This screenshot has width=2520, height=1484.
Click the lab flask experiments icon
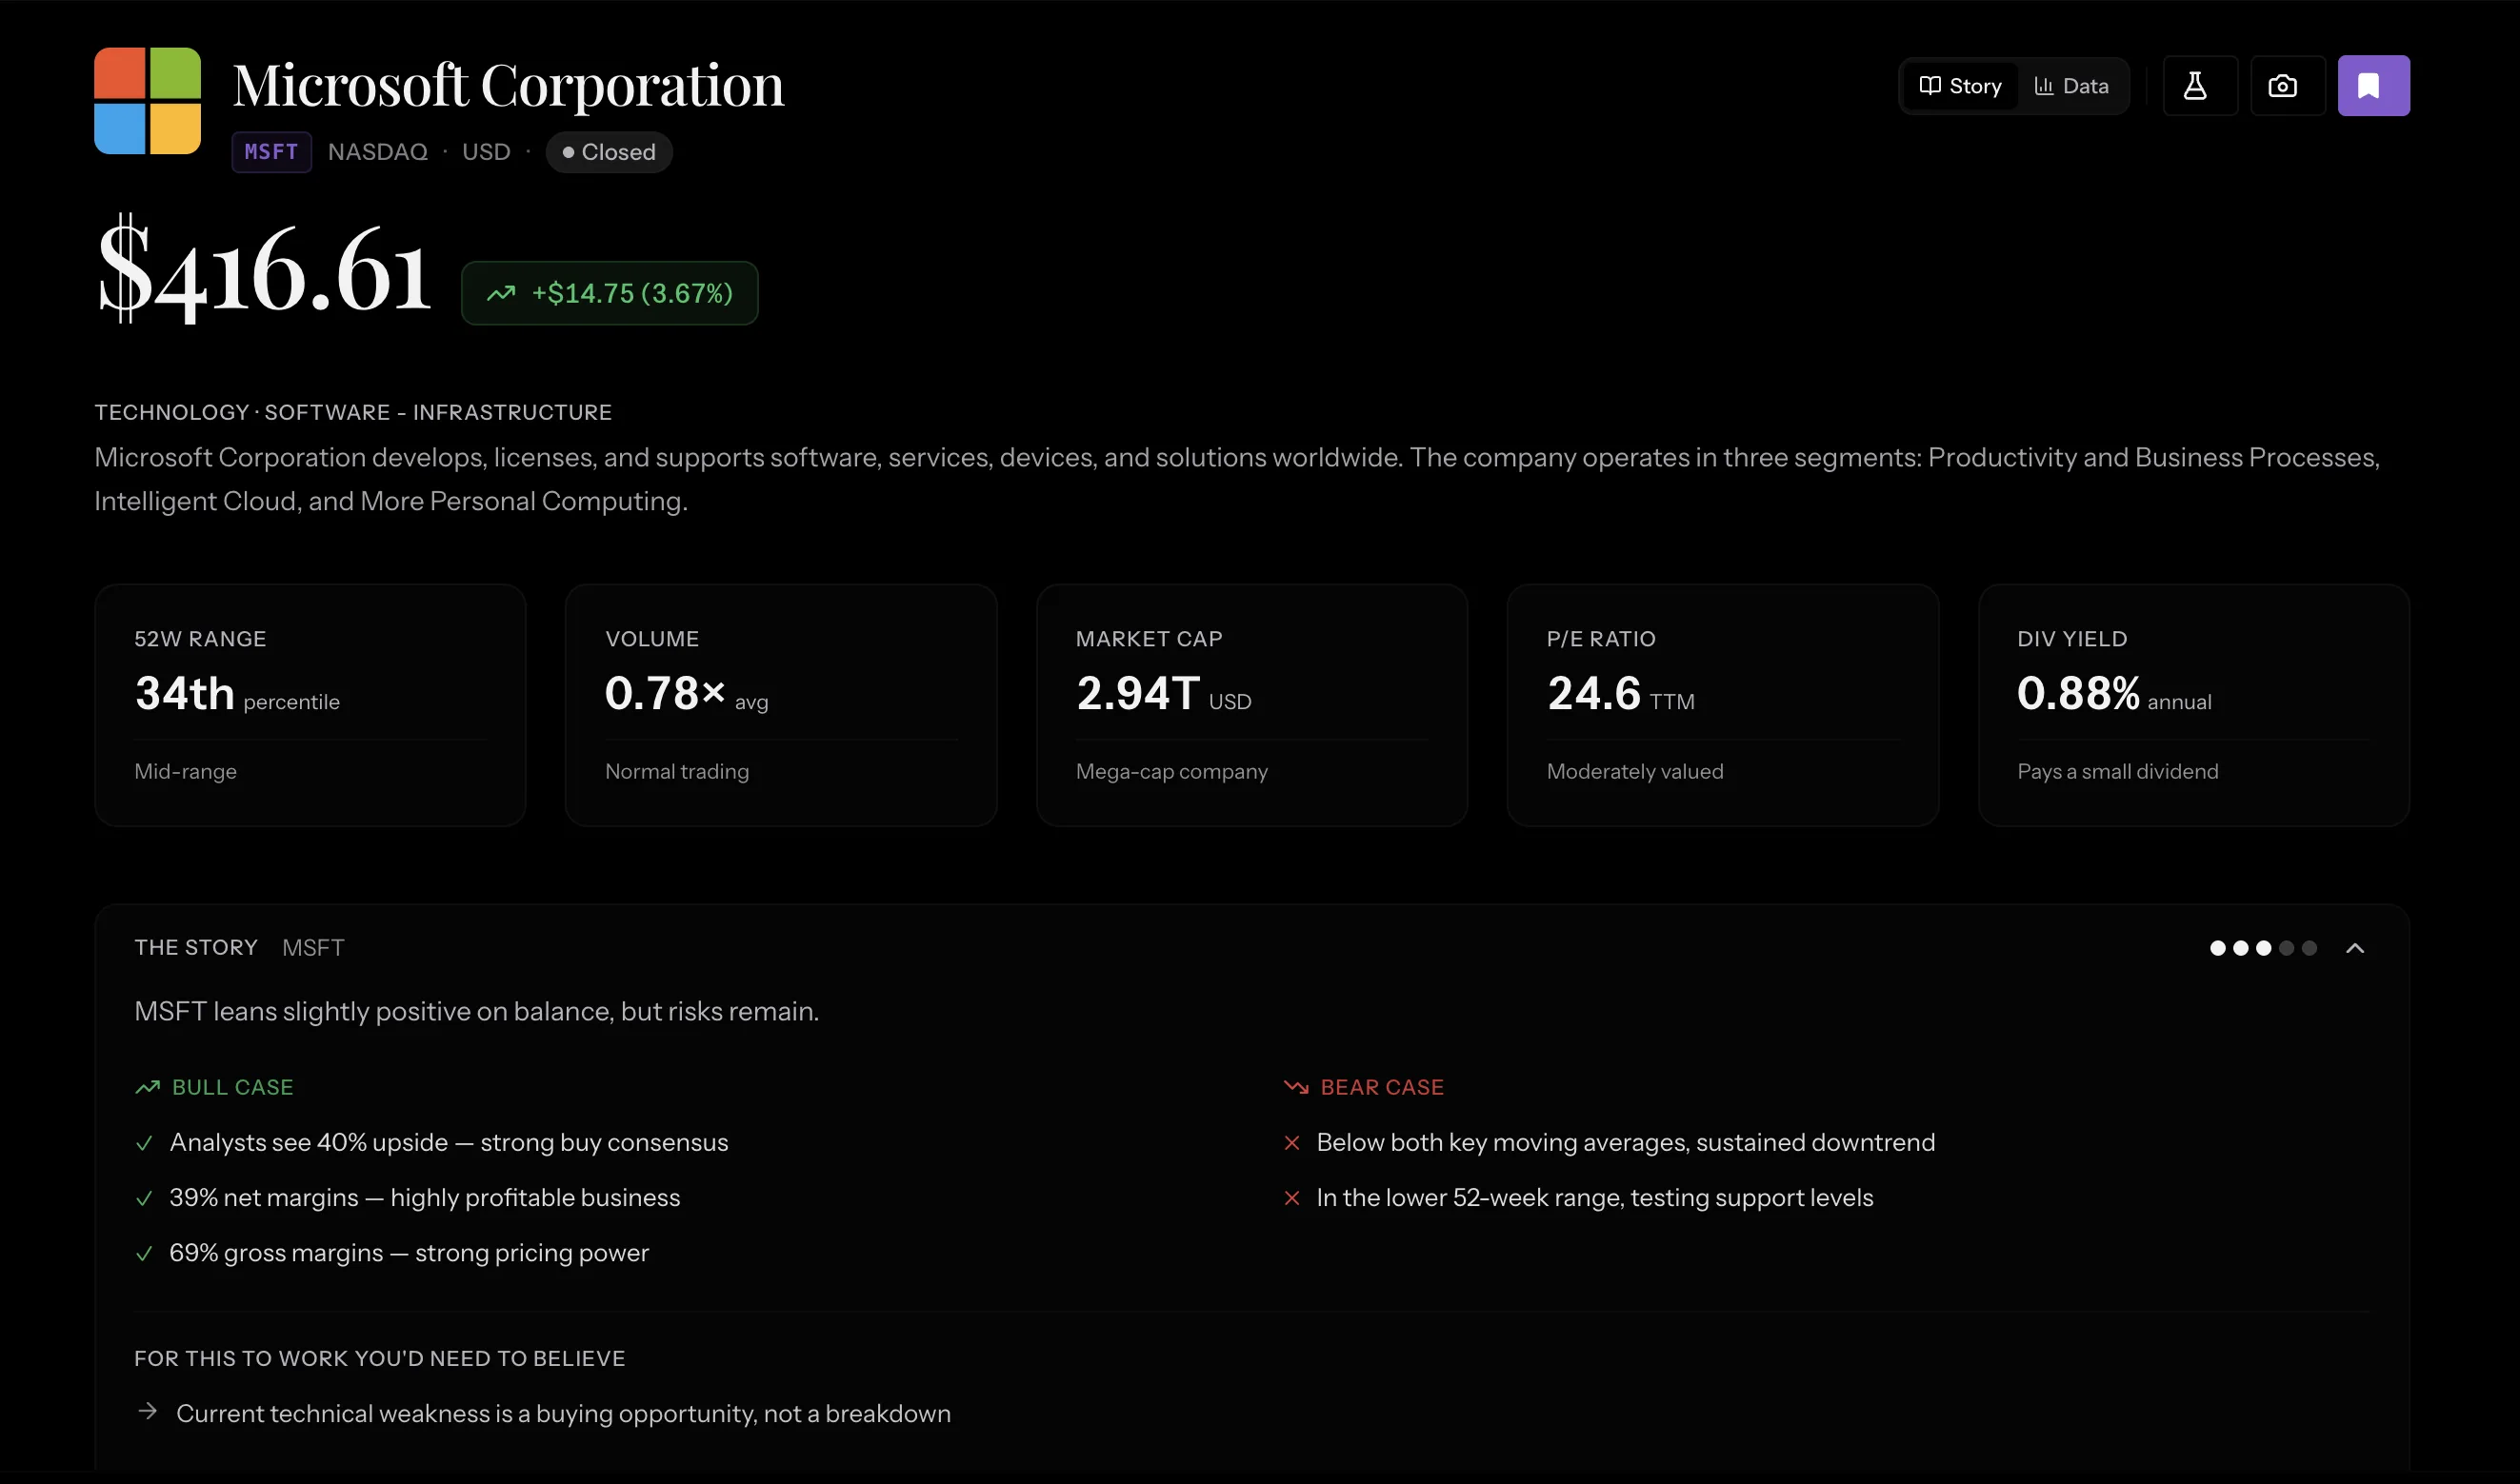coord(2197,85)
